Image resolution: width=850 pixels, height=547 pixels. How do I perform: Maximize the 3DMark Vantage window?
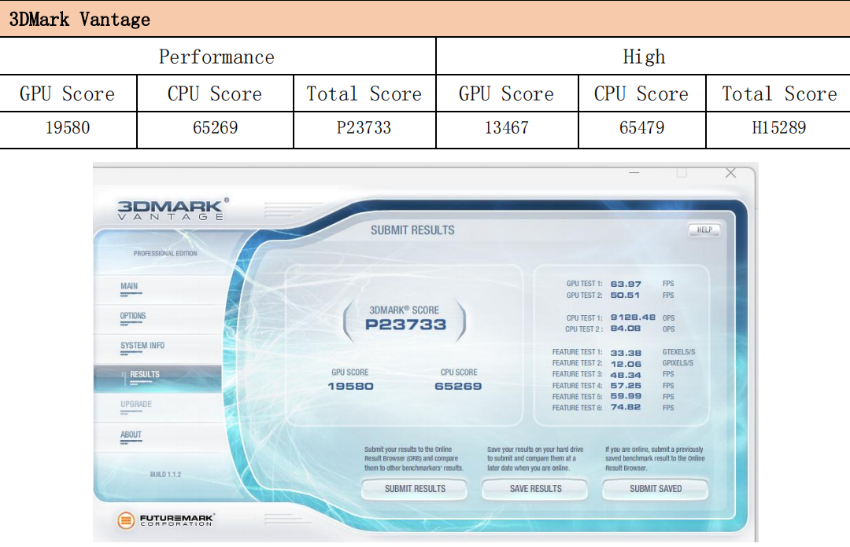(x=682, y=173)
